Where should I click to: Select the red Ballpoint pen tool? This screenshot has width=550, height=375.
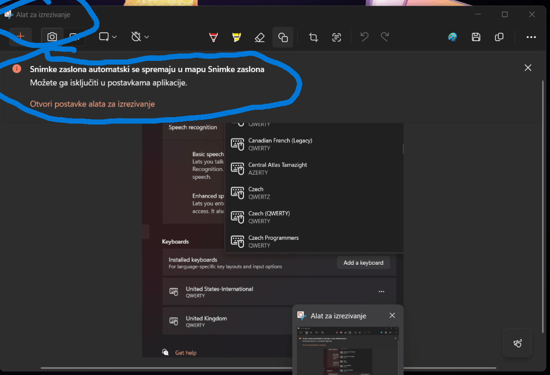[x=213, y=37]
